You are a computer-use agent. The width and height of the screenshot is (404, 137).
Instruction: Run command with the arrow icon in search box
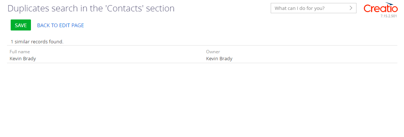[x=351, y=8]
